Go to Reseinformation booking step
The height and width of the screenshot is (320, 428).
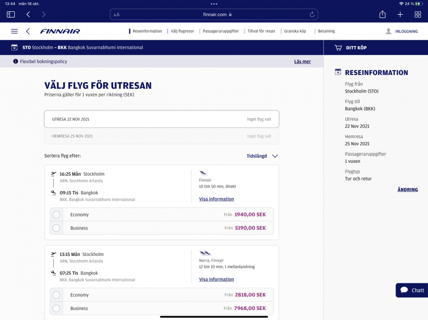pos(147,31)
